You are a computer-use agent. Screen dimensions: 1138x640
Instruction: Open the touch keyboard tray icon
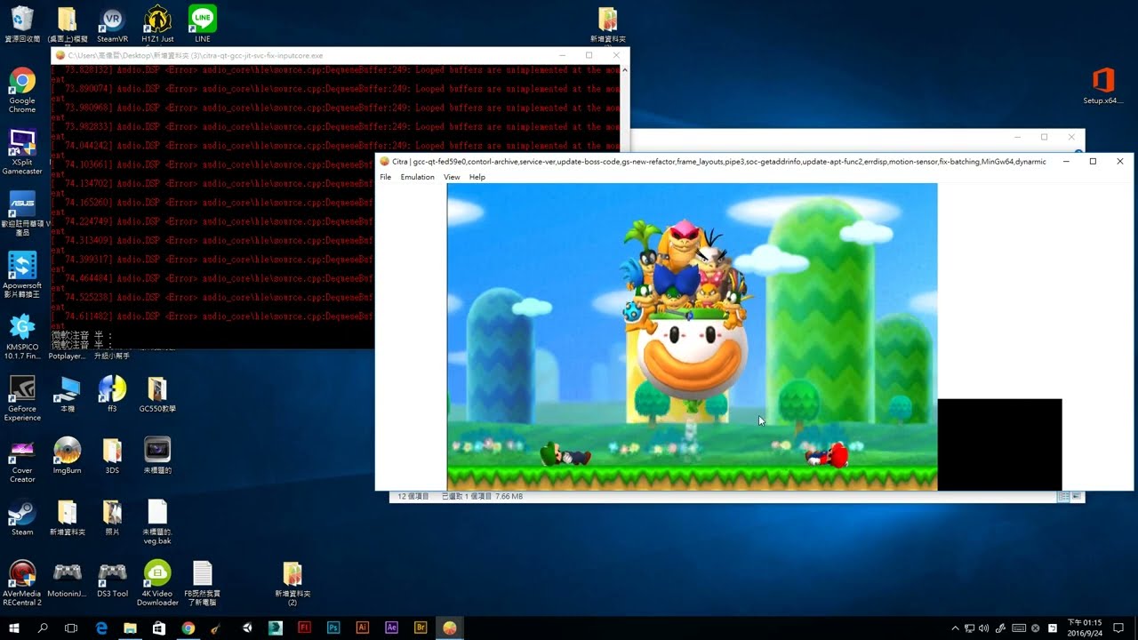coord(1019,628)
